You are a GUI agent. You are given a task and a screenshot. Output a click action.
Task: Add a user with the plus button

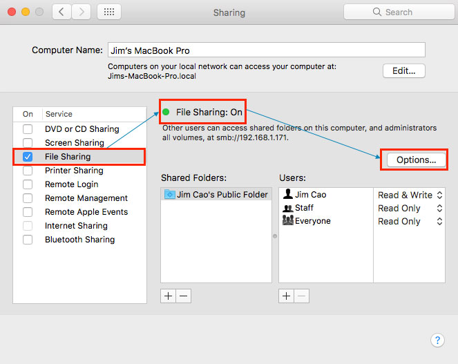[x=286, y=296]
